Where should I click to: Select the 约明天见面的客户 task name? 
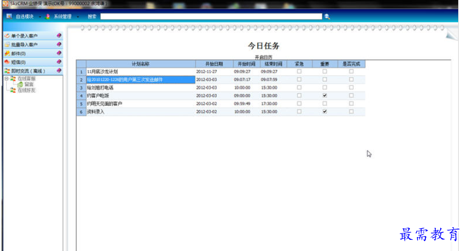[104, 103]
